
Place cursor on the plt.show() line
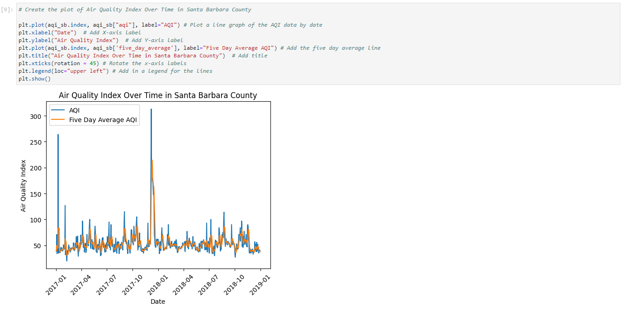pyautogui.click(x=35, y=79)
